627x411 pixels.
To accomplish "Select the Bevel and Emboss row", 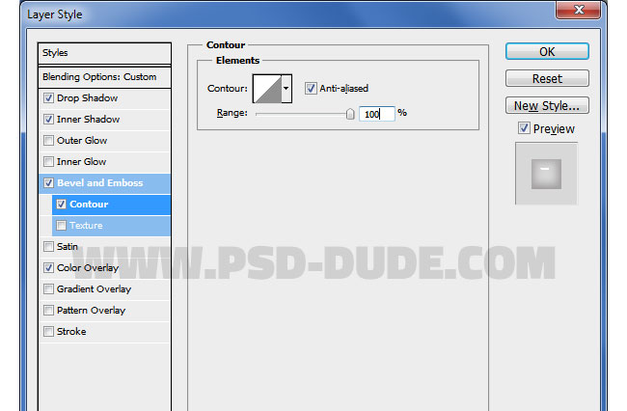I will point(104,183).
